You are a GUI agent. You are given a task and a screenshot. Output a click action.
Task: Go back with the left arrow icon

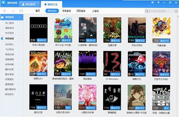coord(5,11)
